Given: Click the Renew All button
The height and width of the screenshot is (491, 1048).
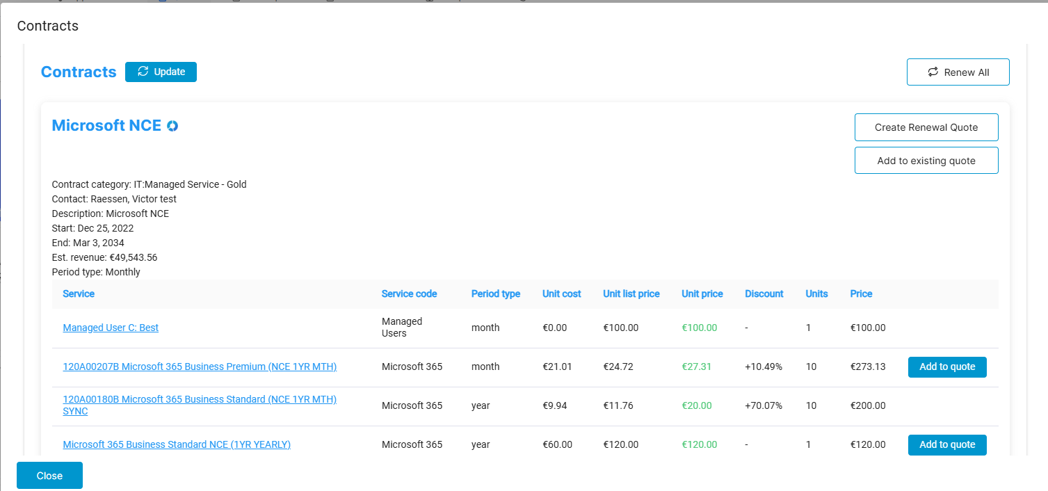Looking at the screenshot, I should (x=958, y=72).
